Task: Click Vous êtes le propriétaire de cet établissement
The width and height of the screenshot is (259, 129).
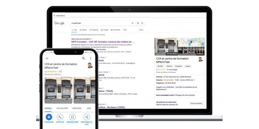Action: pos(176,88)
